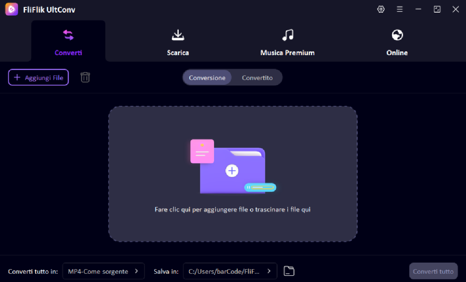Click the FliFlik UltConv logo icon

(12, 9)
